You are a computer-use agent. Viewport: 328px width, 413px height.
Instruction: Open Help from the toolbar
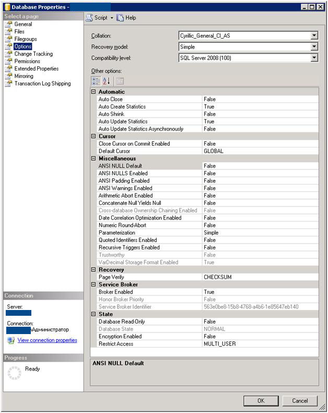pyautogui.click(x=120, y=18)
